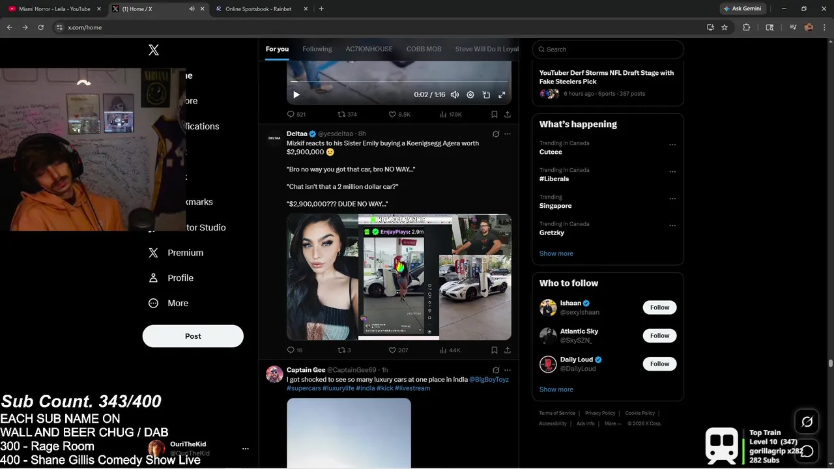The width and height of the screenshot is (834, 469).
Task: View analytics showing 179K views
Action: pyautogui.click(x=451, y=114)
